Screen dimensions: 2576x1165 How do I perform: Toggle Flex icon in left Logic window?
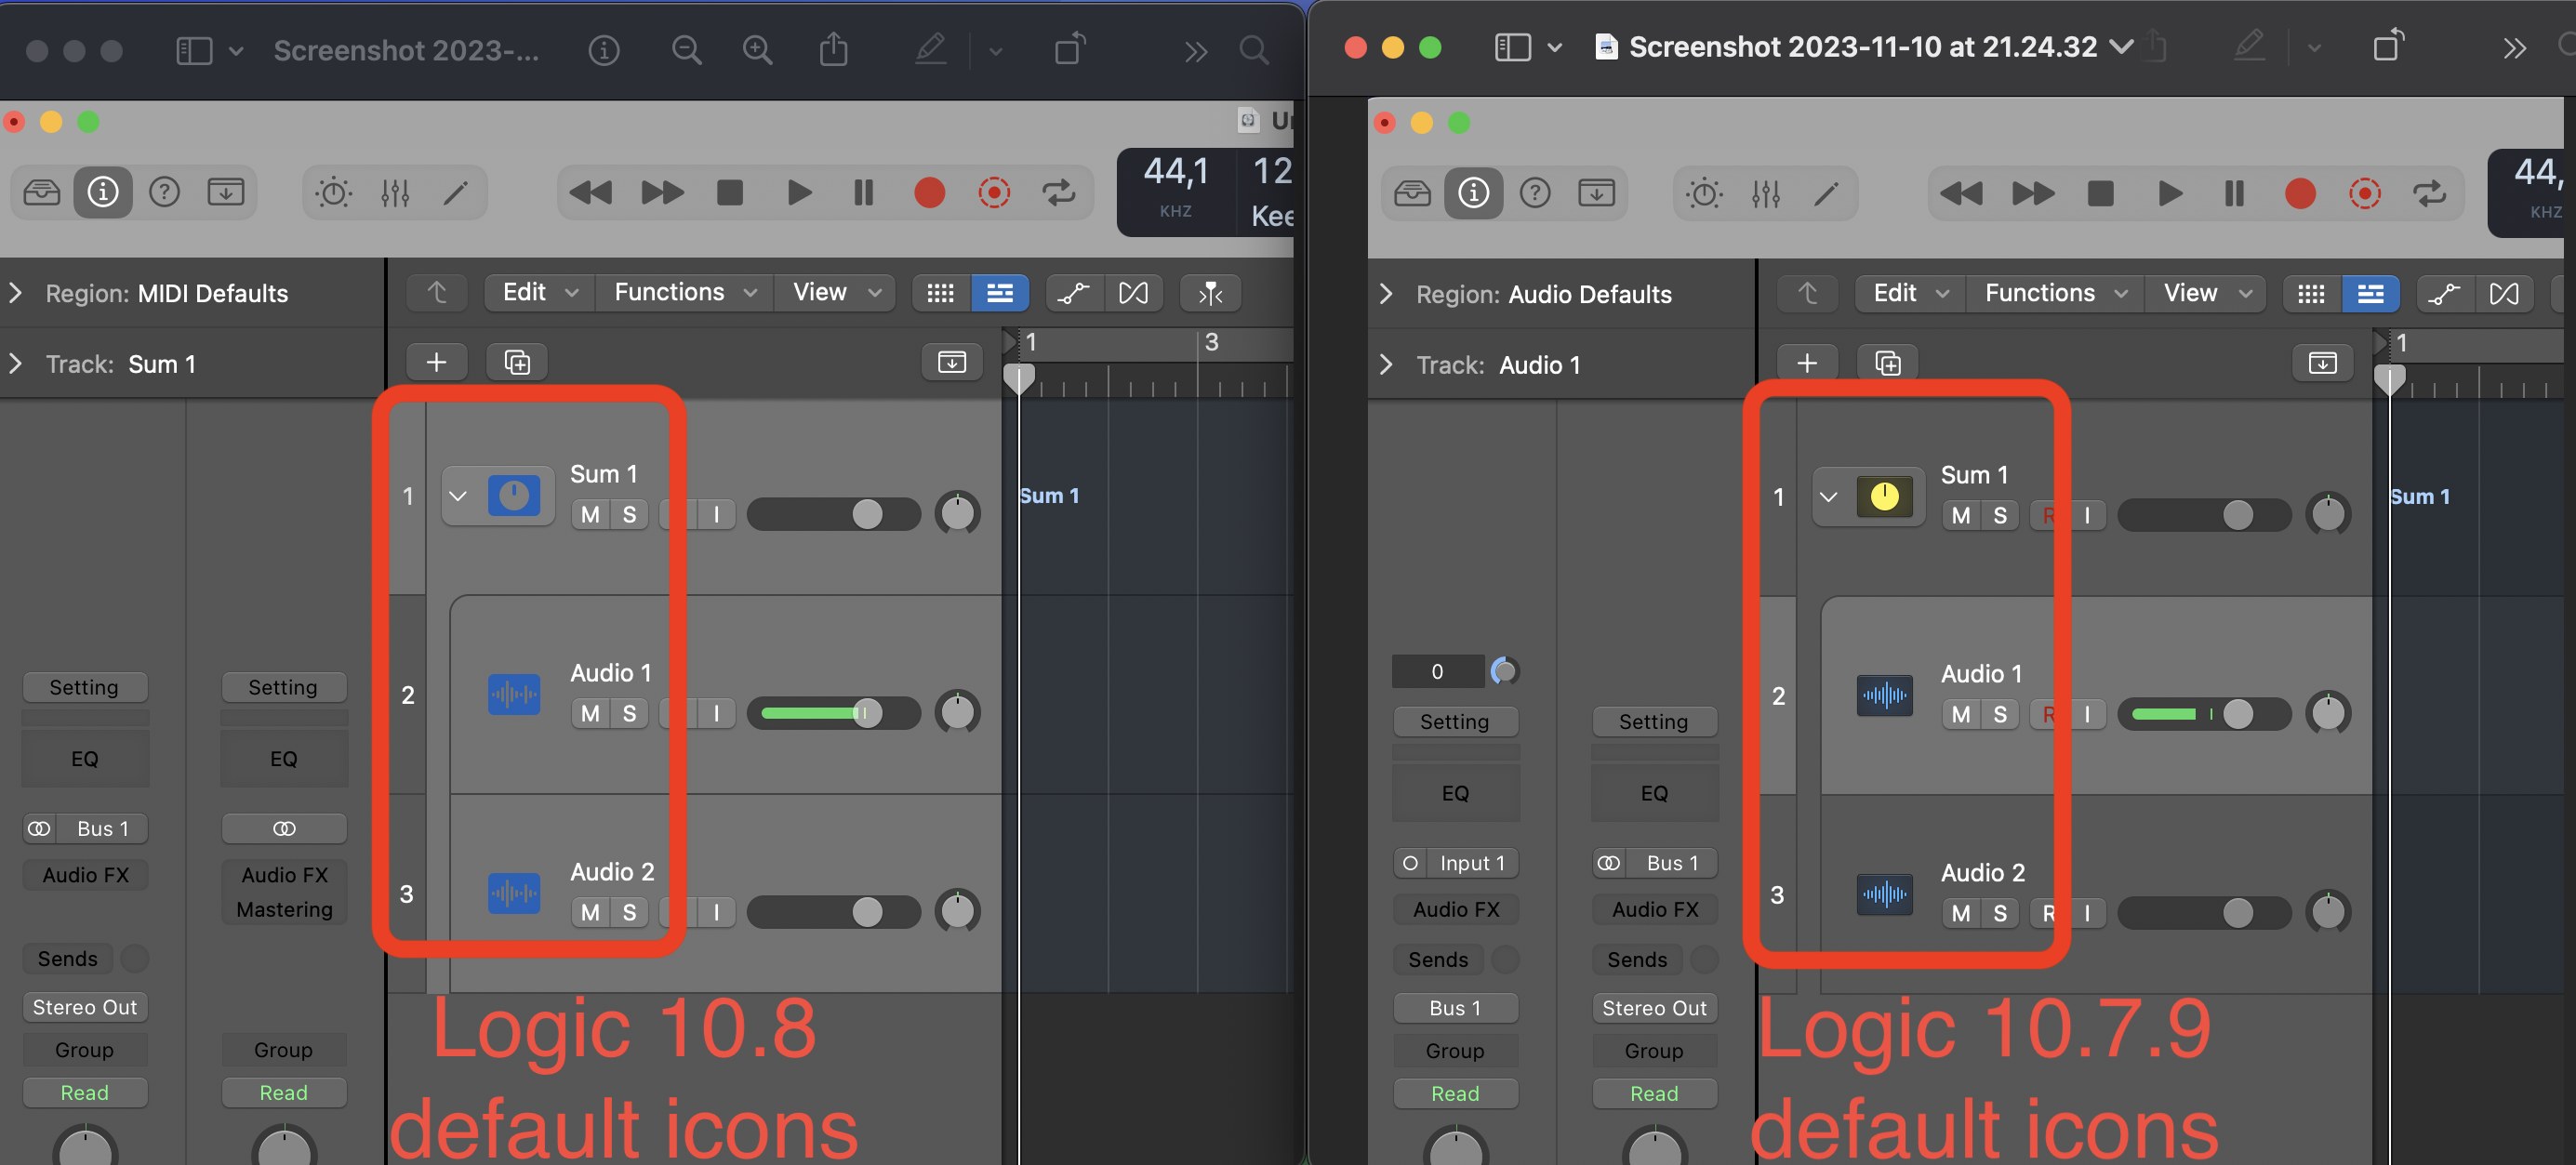coord(1133,293)
